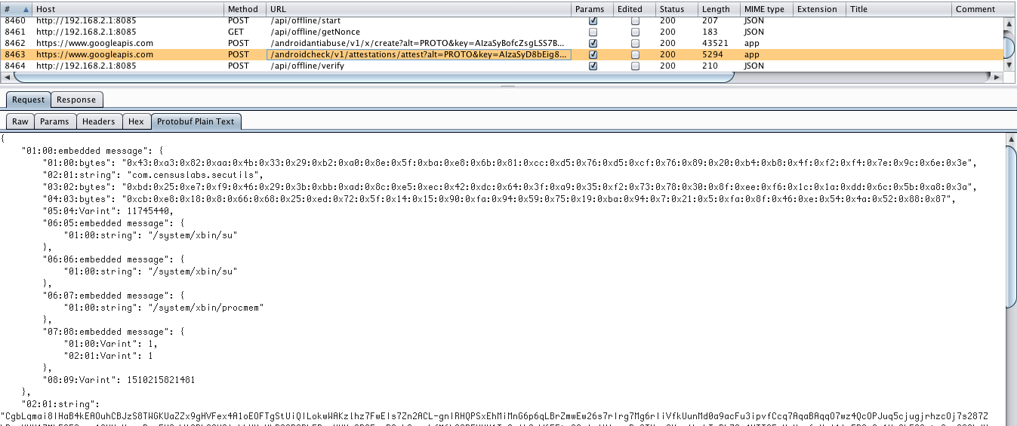Toggle Params checkbox for request 8461
Viewport: 1017px width, 426px height.
pyautogui.click(x=593, y=32)
